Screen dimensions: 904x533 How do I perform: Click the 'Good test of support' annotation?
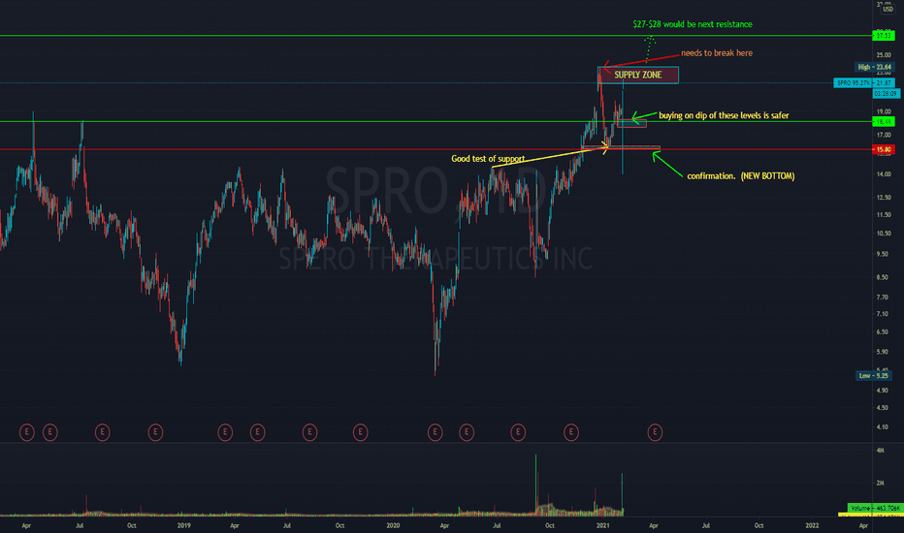tap(488, 159)
